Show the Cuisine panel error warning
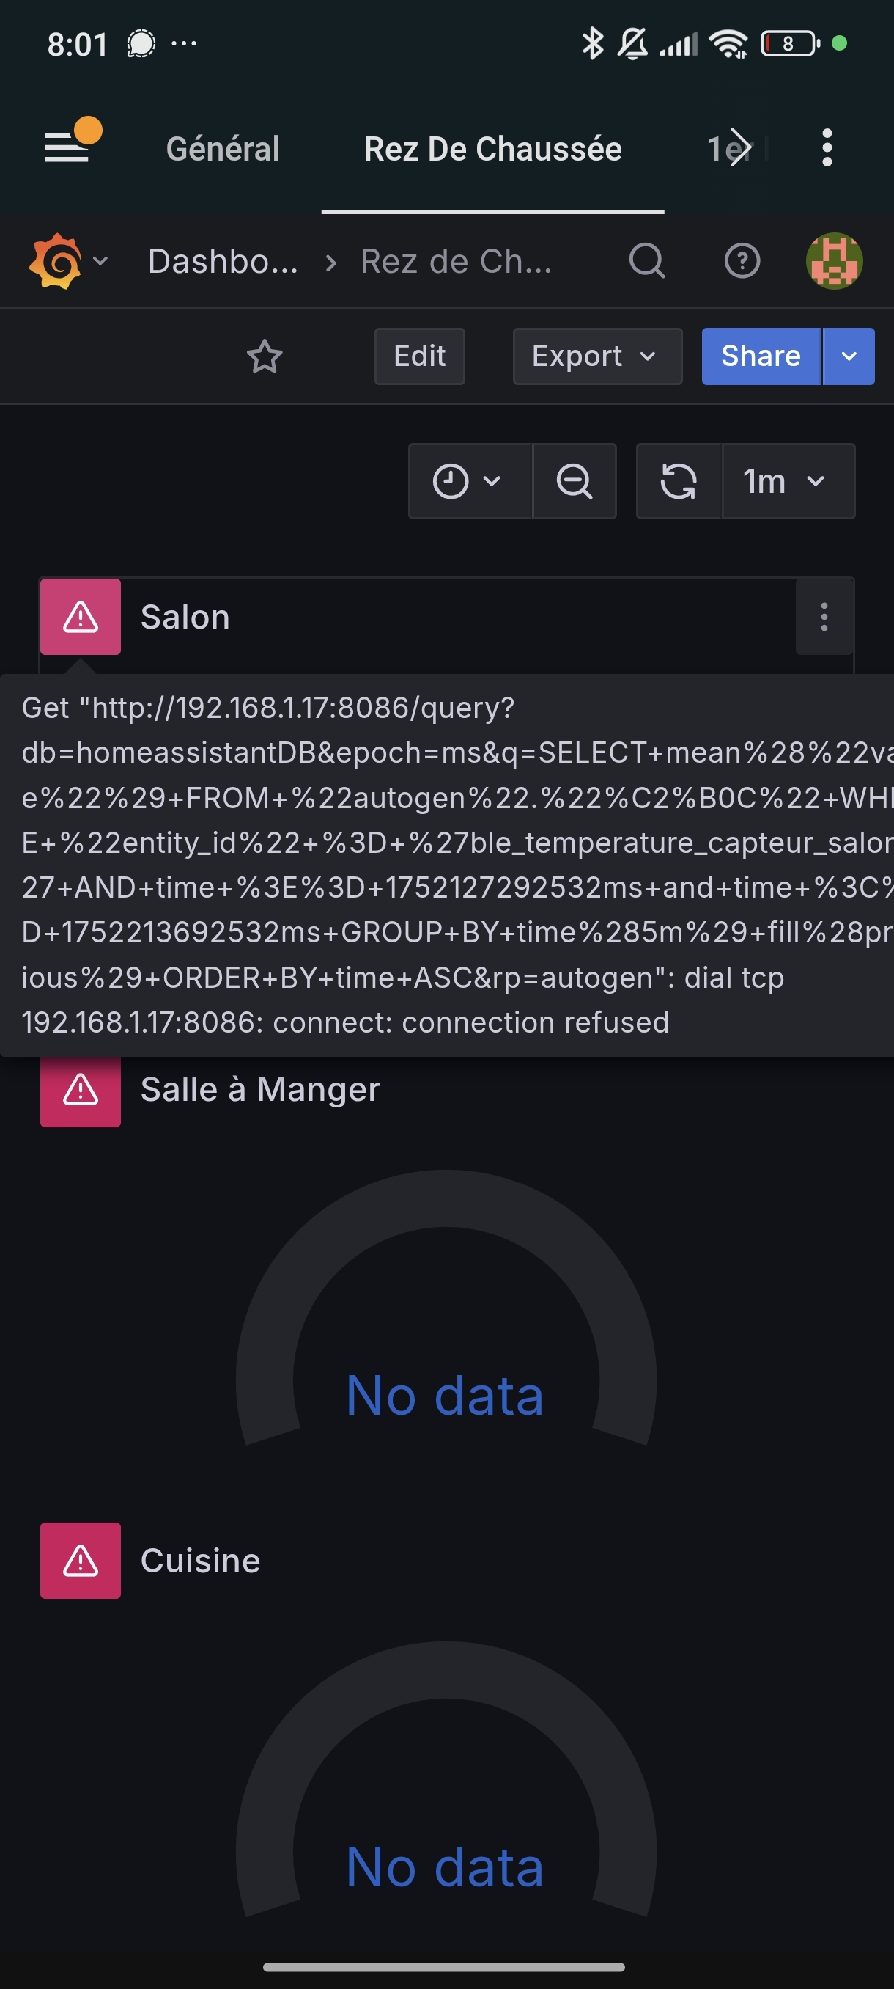 (x=80, y=1561)
